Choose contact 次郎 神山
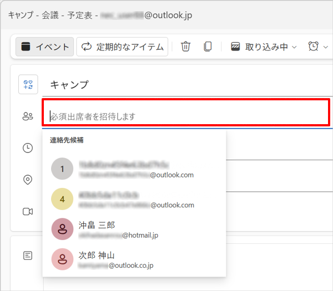This screenshot has height=291, width=333. [134, 259]
